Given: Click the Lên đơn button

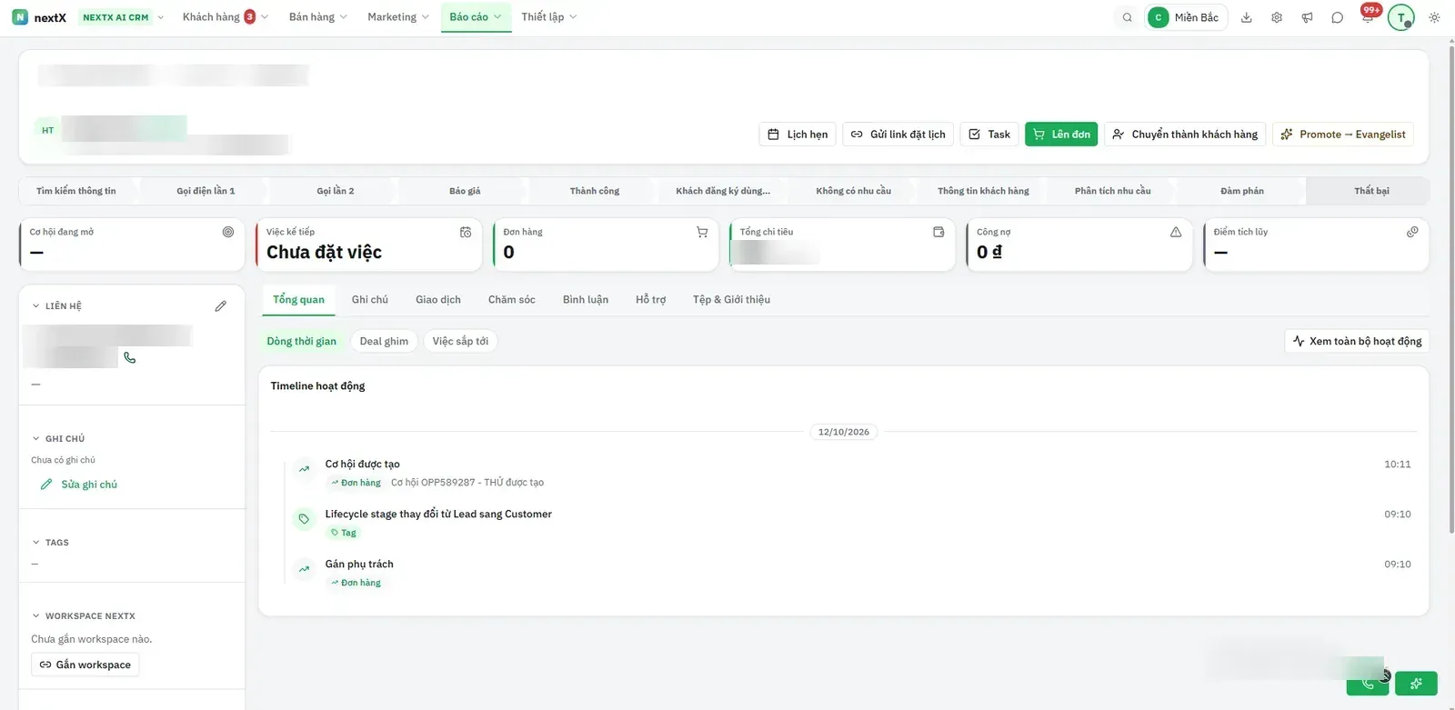Looking at the screenshot, I should click(x=1061, y=135).
